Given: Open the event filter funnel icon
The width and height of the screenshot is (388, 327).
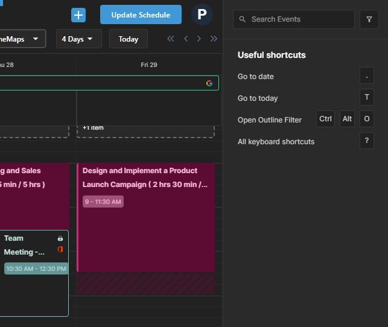Looking at the screenshot, I should click(369, 19).
